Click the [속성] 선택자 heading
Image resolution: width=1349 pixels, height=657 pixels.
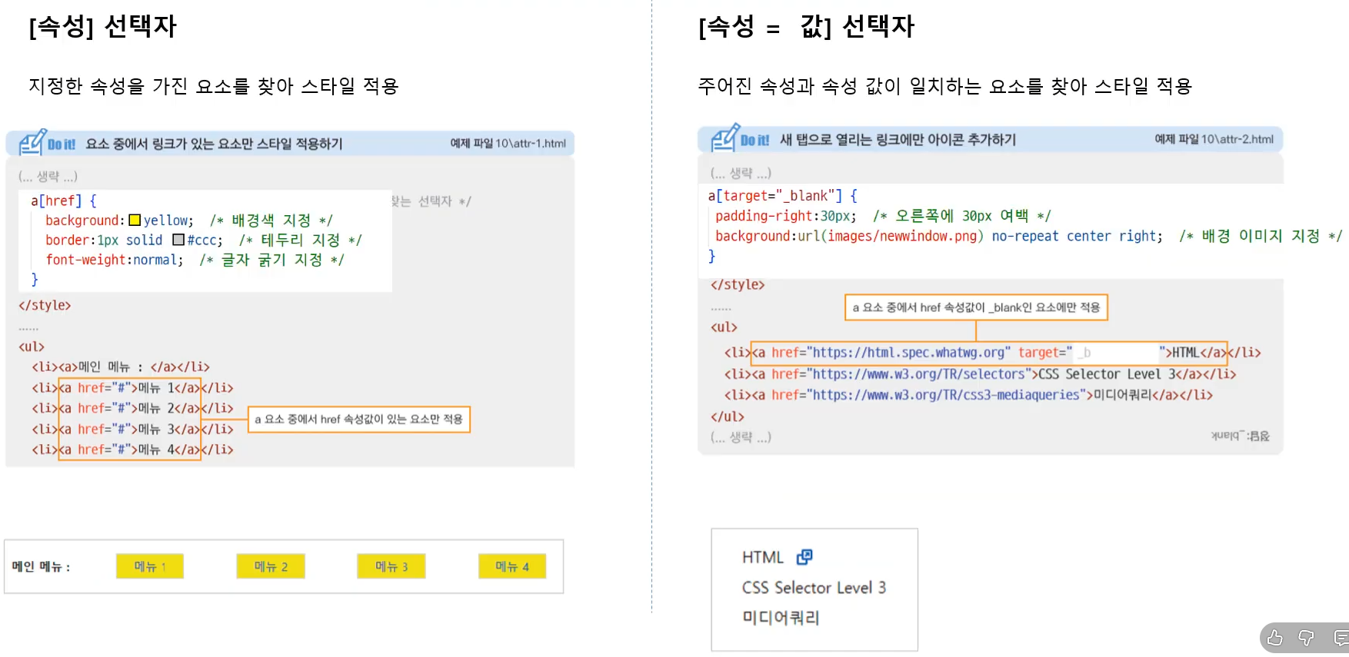pos(103,27)
